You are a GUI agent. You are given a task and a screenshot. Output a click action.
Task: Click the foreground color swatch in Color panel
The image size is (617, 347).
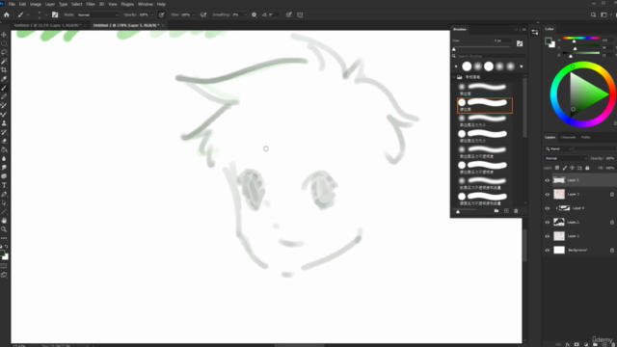coord(549,40)
